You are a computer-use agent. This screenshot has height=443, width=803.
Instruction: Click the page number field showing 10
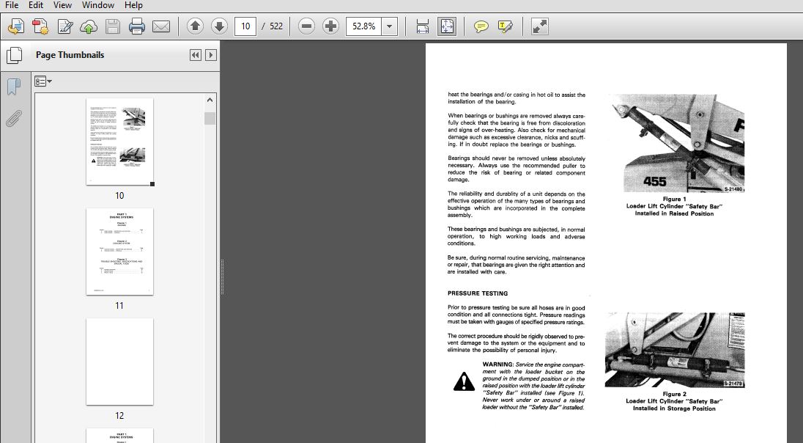[245, 26]
